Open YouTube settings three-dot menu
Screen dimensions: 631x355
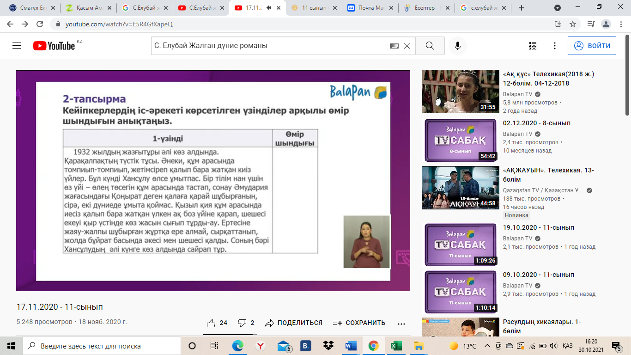(555, 46)
